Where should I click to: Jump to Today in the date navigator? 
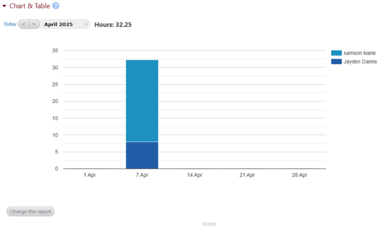point(10,24)
